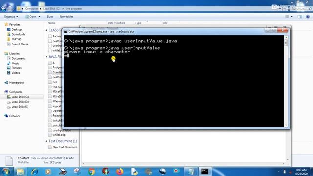Click the Burn toolbar button
313x176 pixels.
50,17
